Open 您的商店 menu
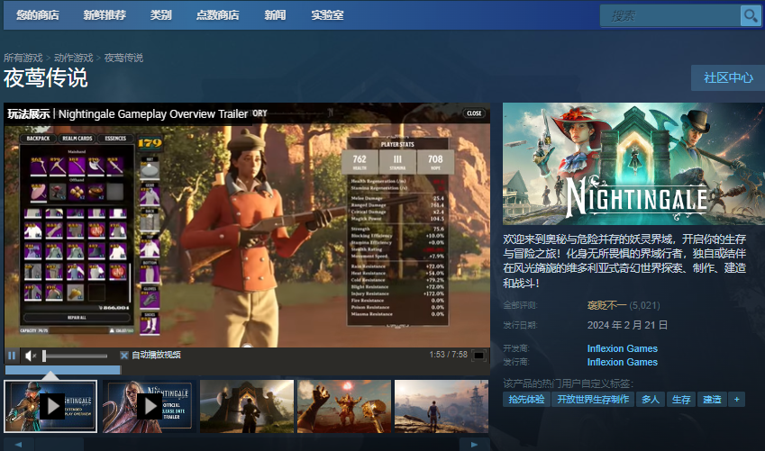The height and width of the screenshot is (451, 765). coord(38,15)
